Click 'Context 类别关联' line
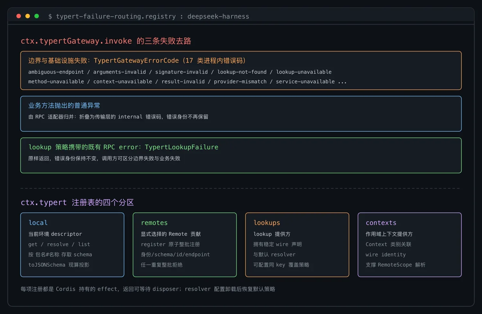The height and width of the screenshot is (314, 482). (388, 244)
